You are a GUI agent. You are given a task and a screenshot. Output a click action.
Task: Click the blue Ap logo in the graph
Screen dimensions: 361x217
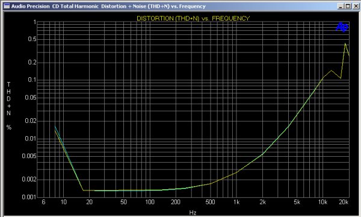click(342, 27)
